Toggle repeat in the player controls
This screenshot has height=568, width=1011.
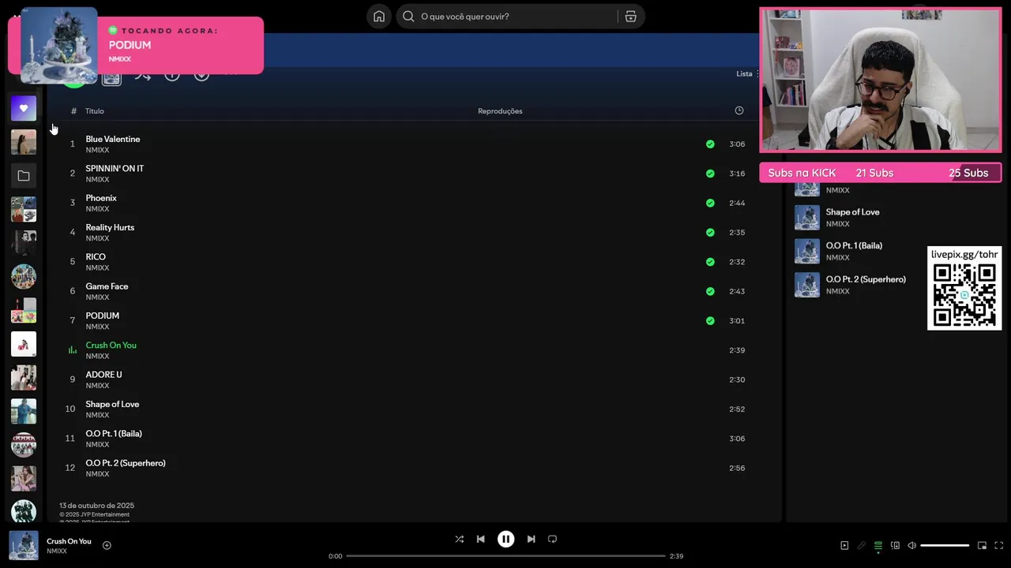[552, 539]
